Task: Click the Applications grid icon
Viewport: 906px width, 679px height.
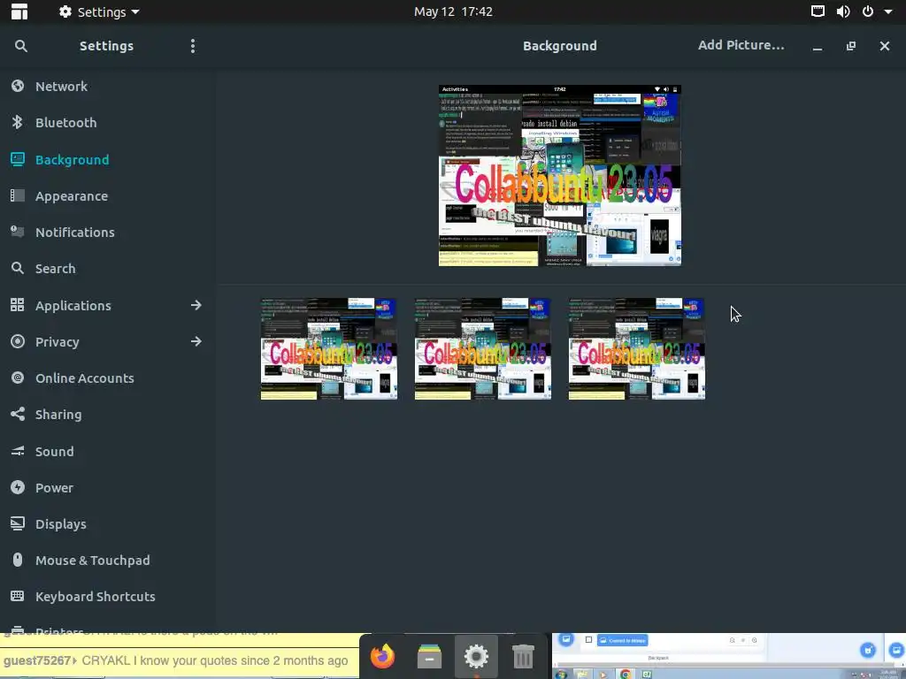Action: pyautogui.click(x=18, y=305)
